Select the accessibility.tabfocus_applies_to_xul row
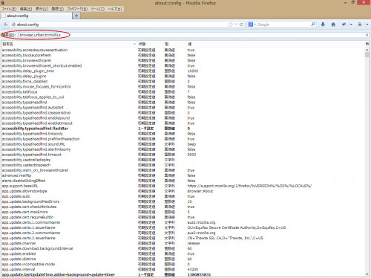 click(x=183, y=97)
